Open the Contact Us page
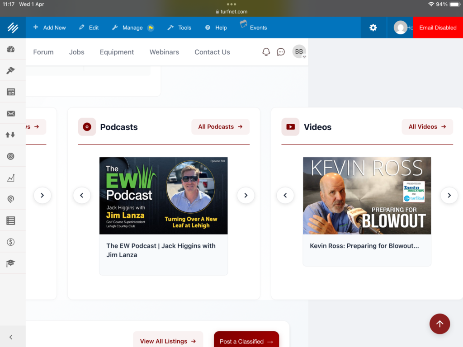This screenshot has height=347, width=463. pos(213,52)
